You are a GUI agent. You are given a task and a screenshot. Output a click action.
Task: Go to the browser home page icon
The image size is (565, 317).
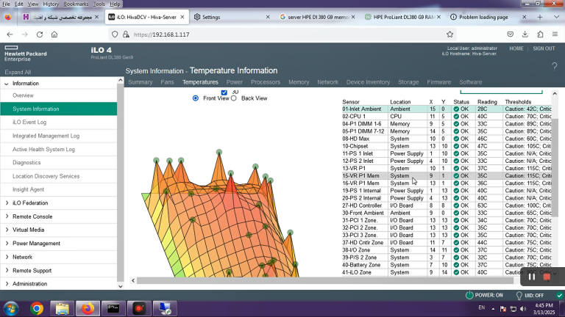pos(54,34)
